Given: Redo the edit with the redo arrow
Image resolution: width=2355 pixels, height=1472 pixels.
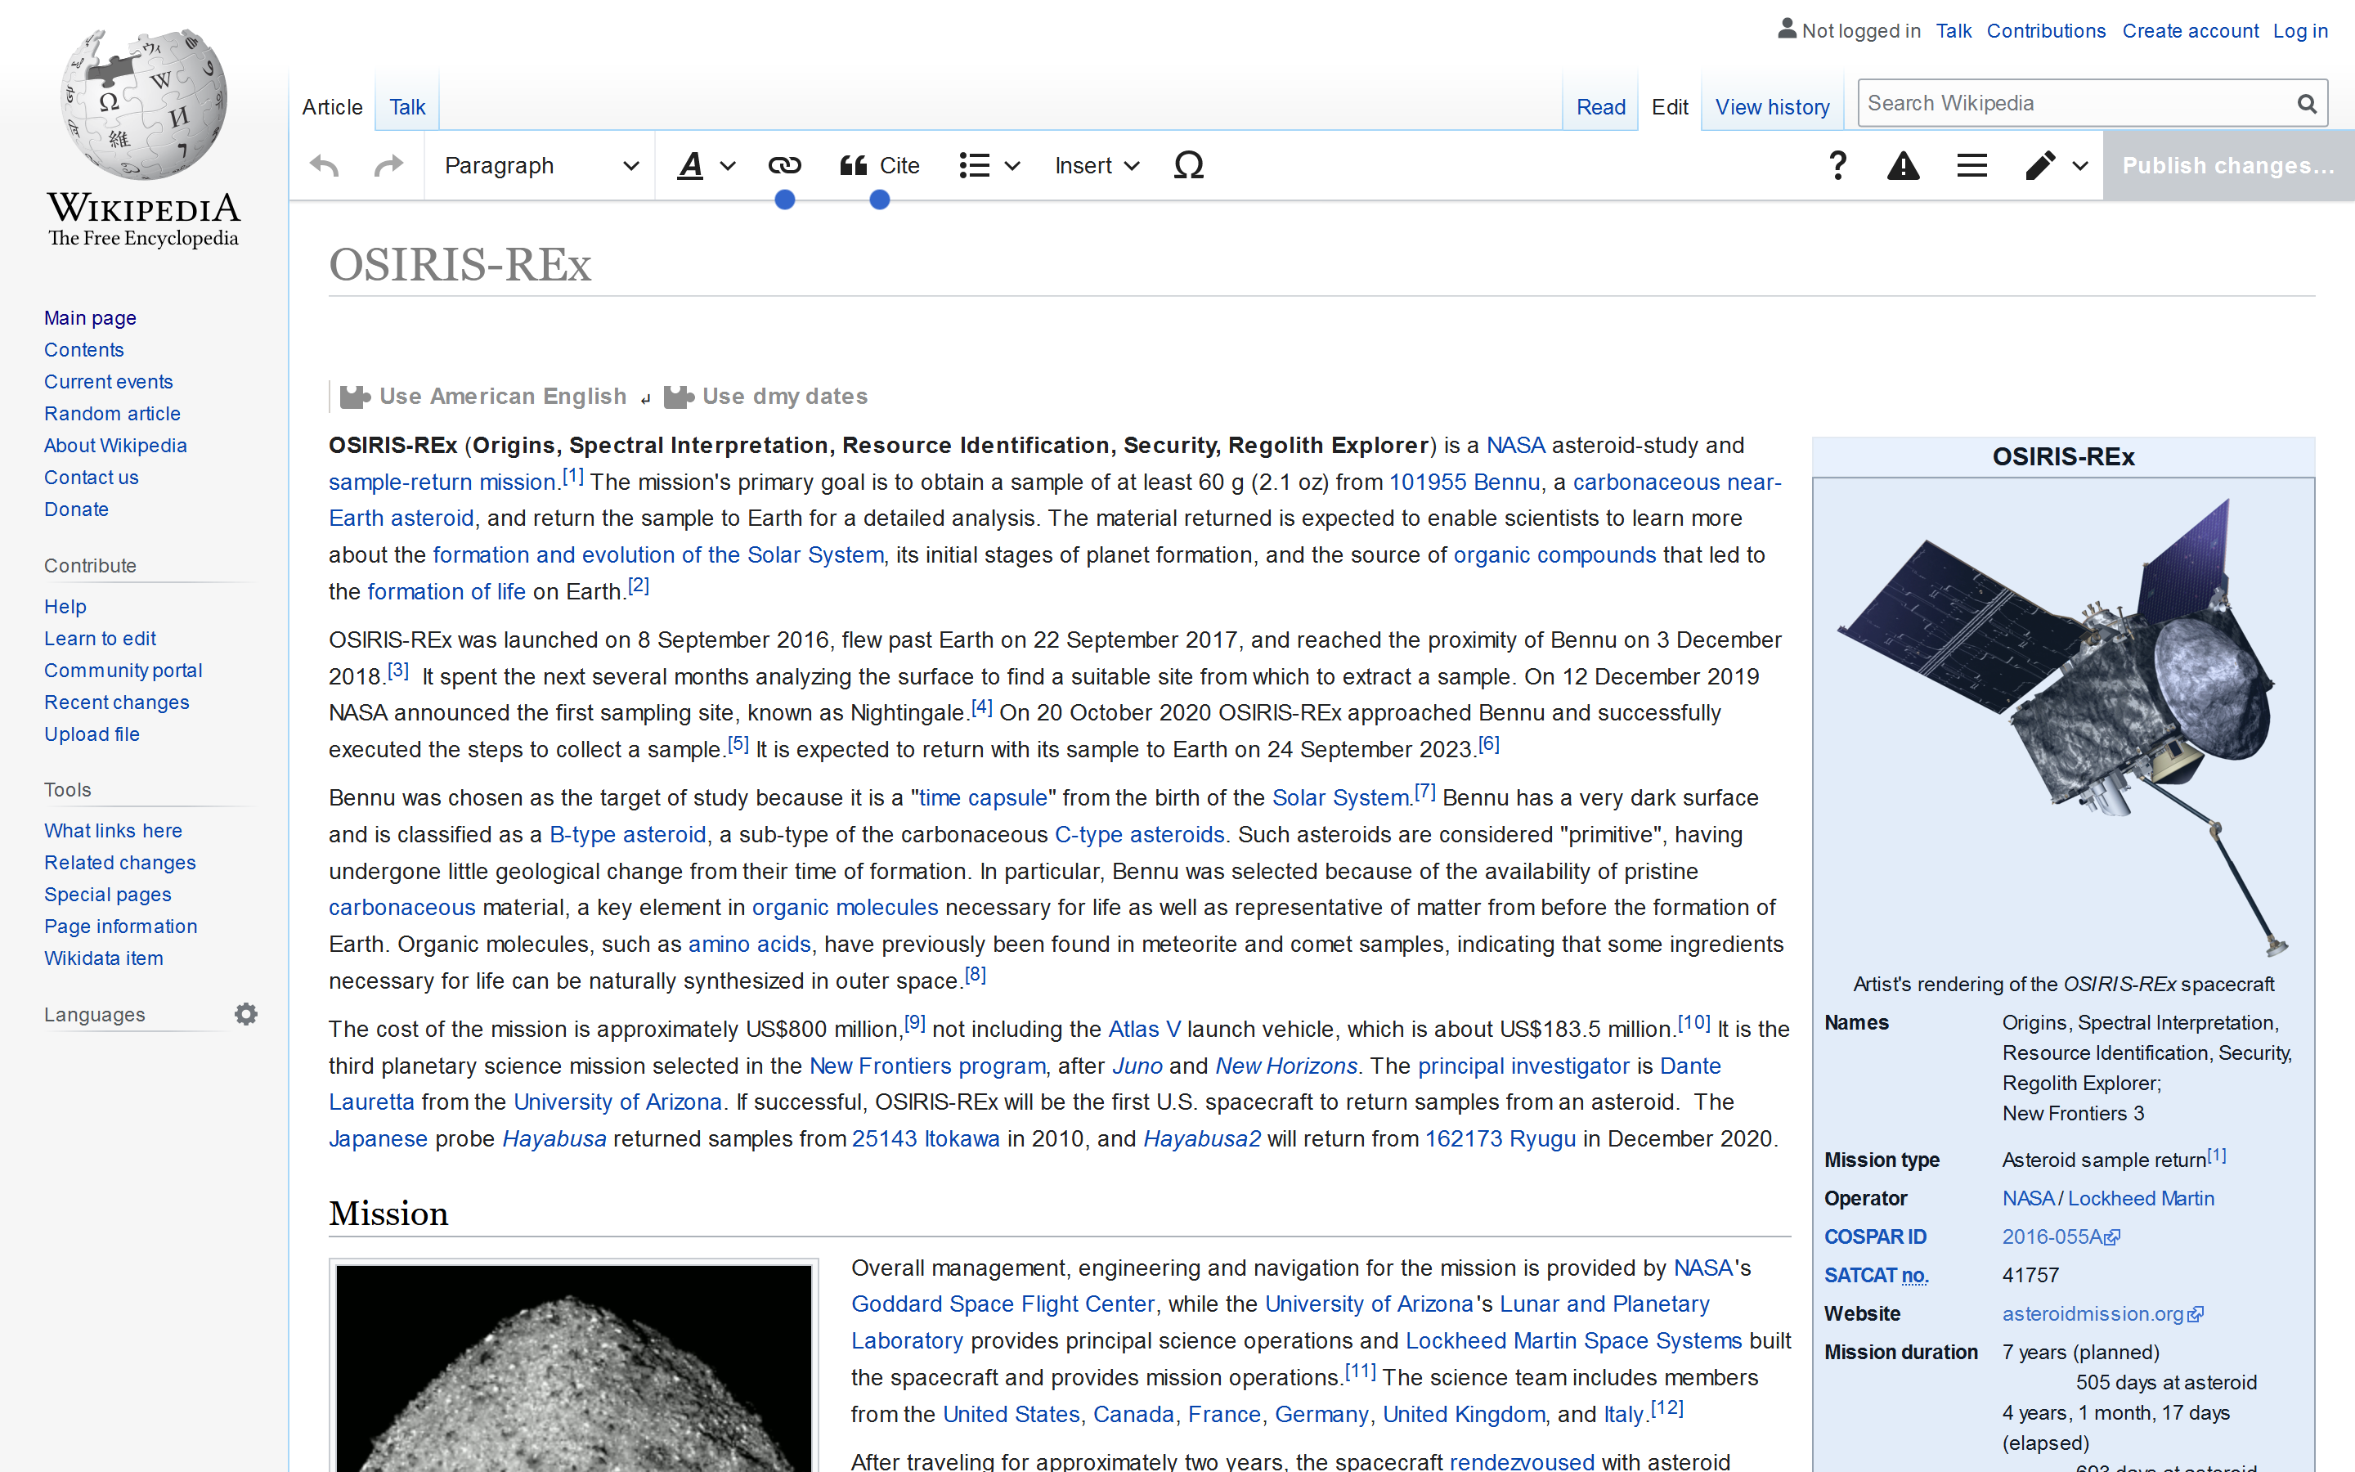Looking at the screenshot, I should point(388,164).
